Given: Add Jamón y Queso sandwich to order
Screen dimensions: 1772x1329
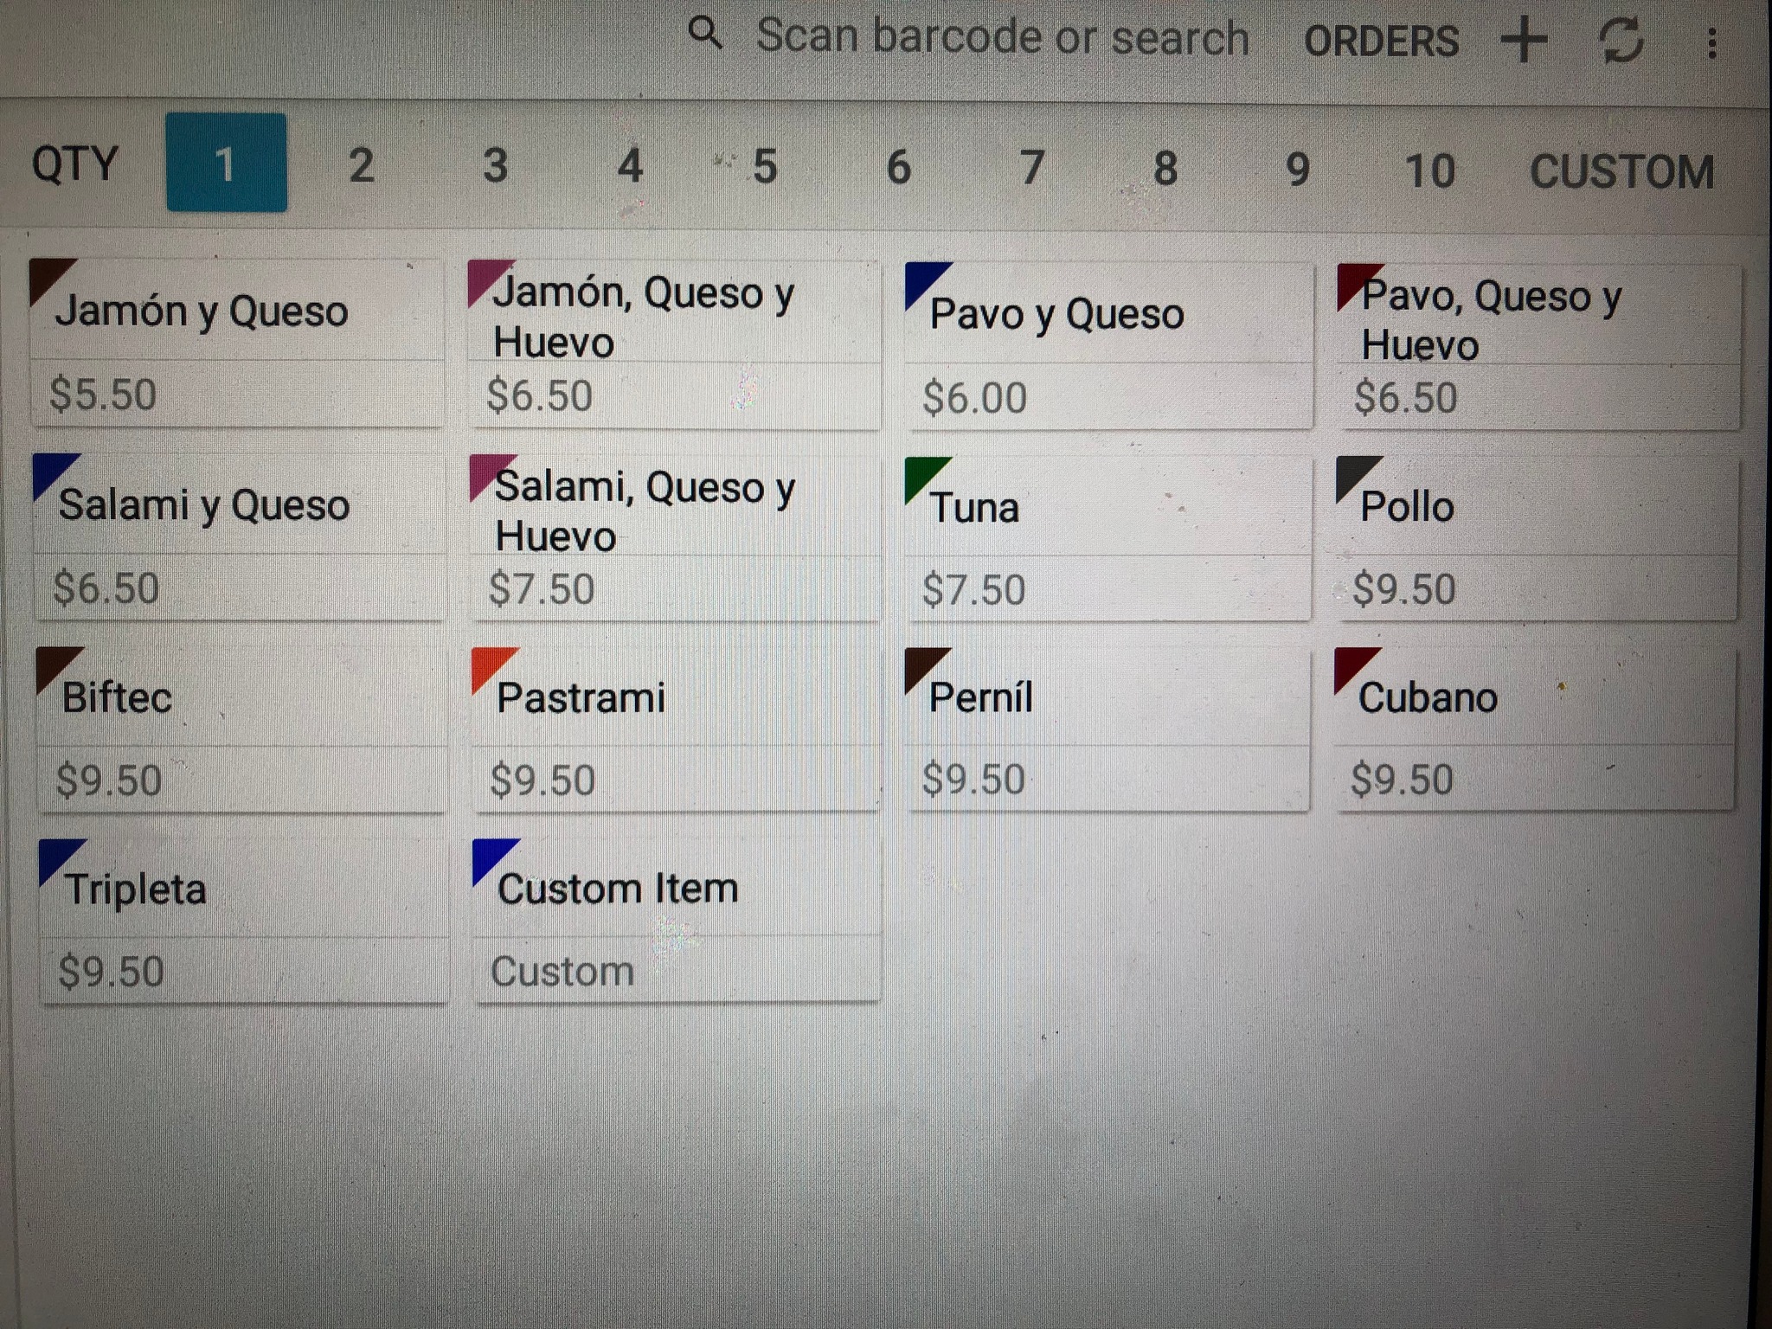Looking at the screenshot, I should point(237,343).
